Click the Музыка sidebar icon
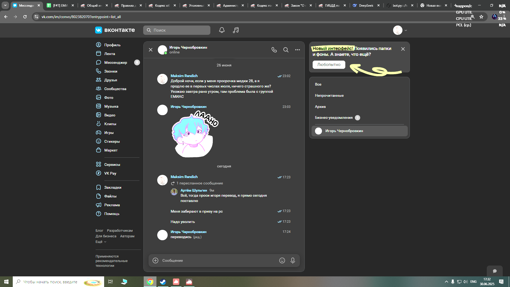510x287 pixels. (x=99, y=106)
